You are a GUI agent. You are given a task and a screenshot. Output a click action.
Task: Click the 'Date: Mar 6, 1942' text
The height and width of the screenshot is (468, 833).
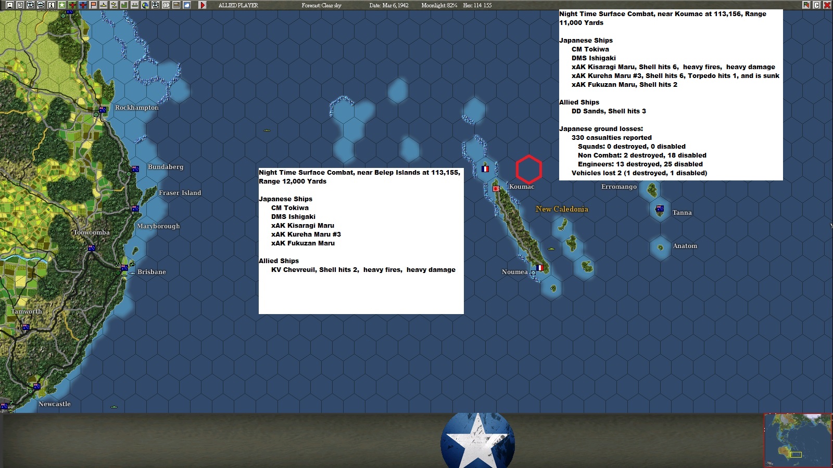pyautogui.click(x=389, y=5)
